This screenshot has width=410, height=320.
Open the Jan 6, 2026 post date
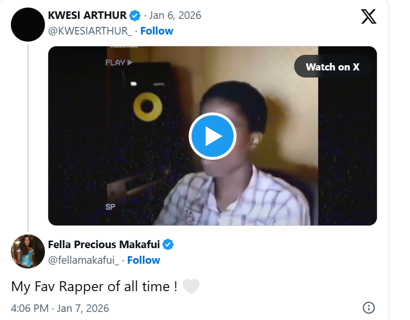(175, 16)
